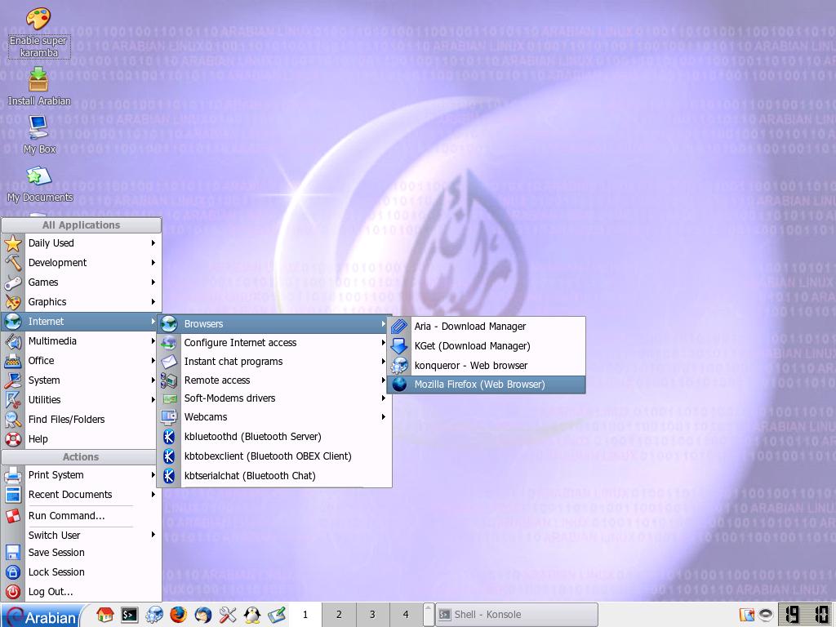
Task: Open the Remote access submenu
Action: tap(274, 380)
